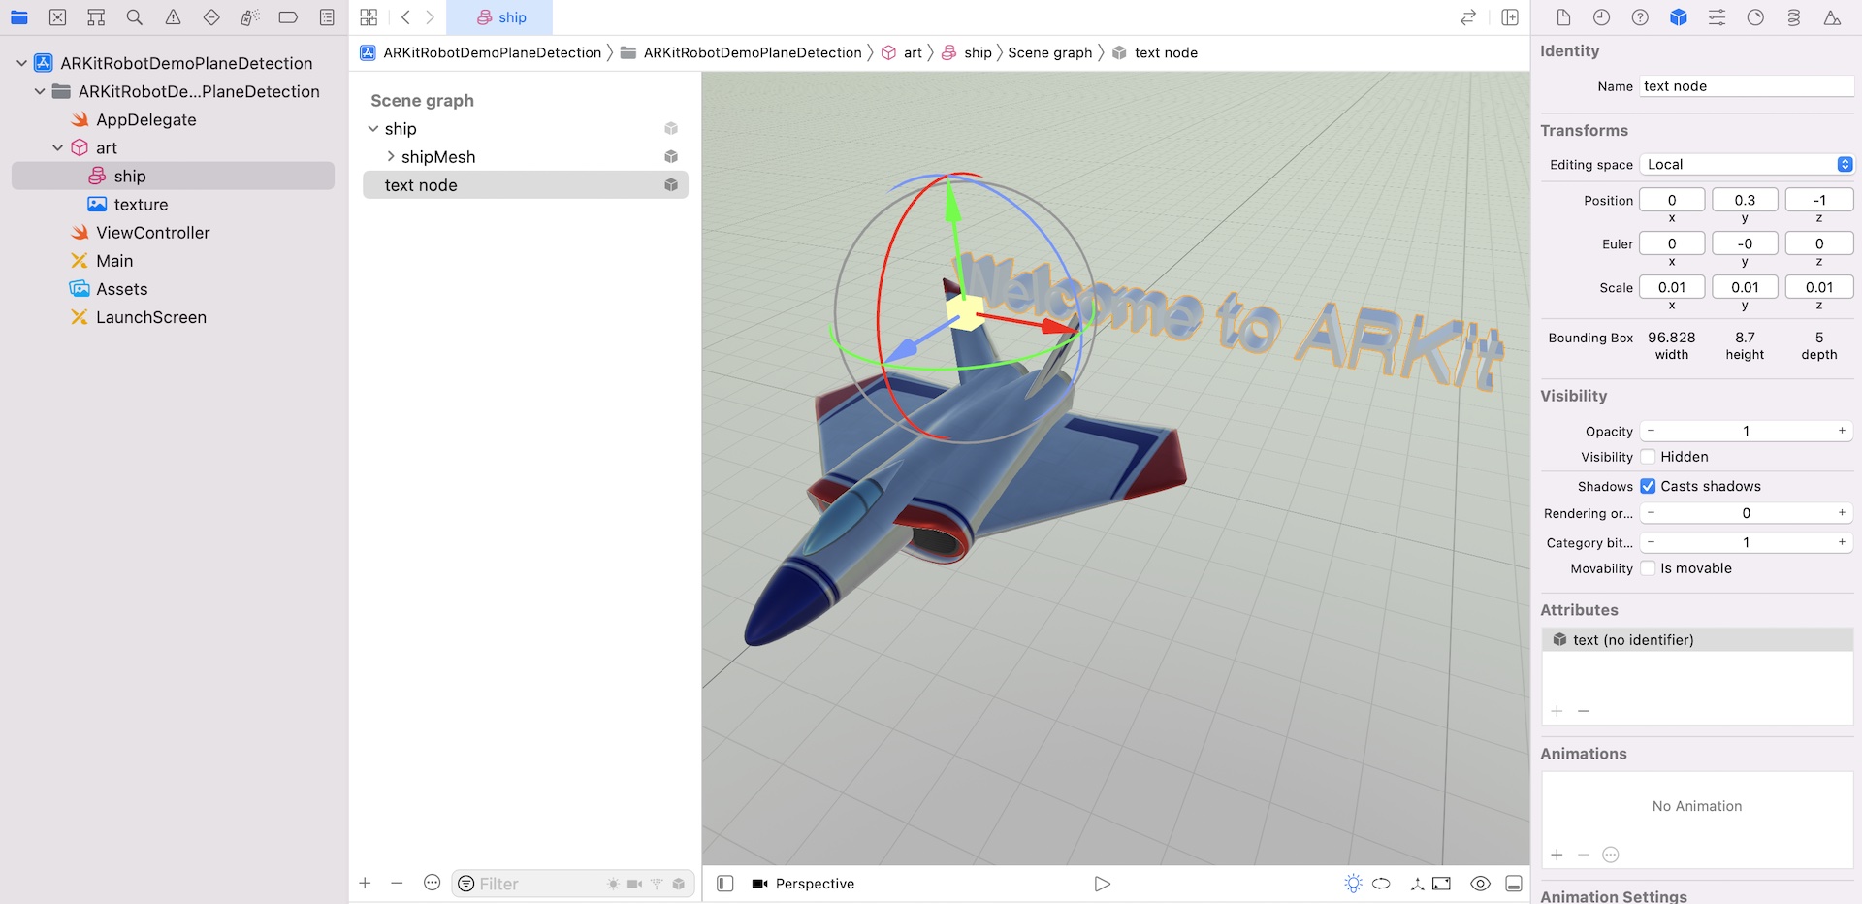1862x904 pixels.
Task: Click Perspective camera selector
Action: point(804,884)
